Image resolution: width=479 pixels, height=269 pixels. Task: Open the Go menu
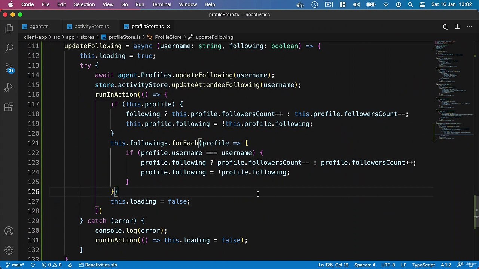pos(125,4)
